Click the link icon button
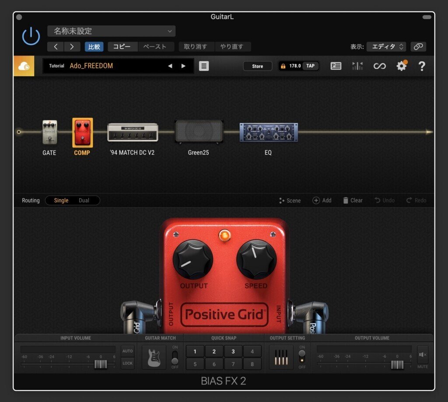The height and width of the screenshot is (402, 448). pos(418,46)
